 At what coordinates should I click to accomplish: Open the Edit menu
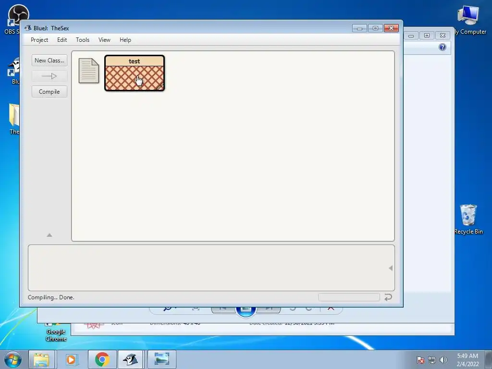coord(62,40)
